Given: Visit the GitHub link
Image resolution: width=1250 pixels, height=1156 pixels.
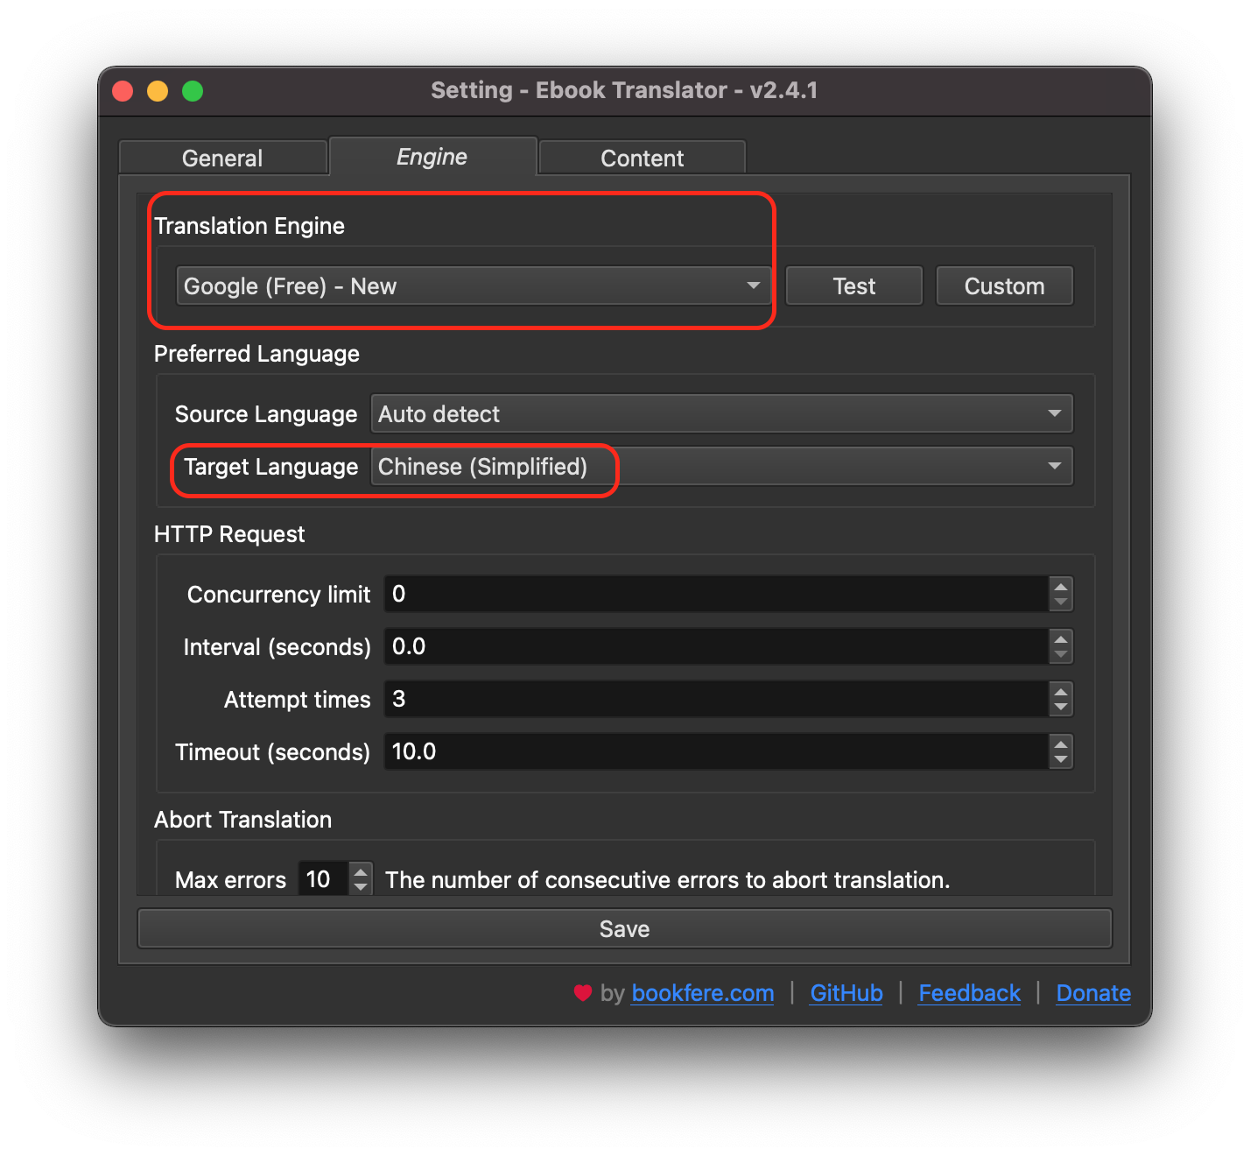Looking at the screenshot, I should (x=846, y=993).
